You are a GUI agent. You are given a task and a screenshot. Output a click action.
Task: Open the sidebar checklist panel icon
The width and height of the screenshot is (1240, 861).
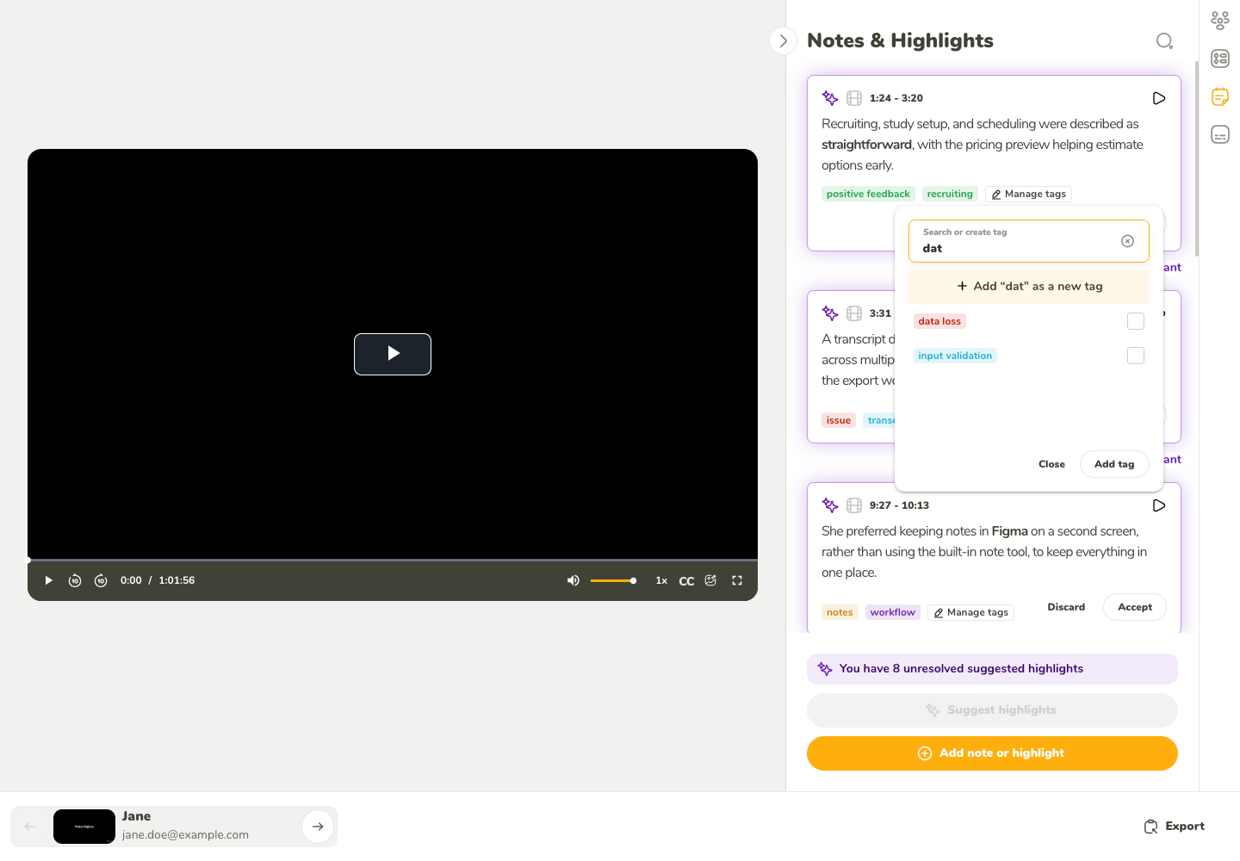pyautogui.click(x=1220, y=59)
